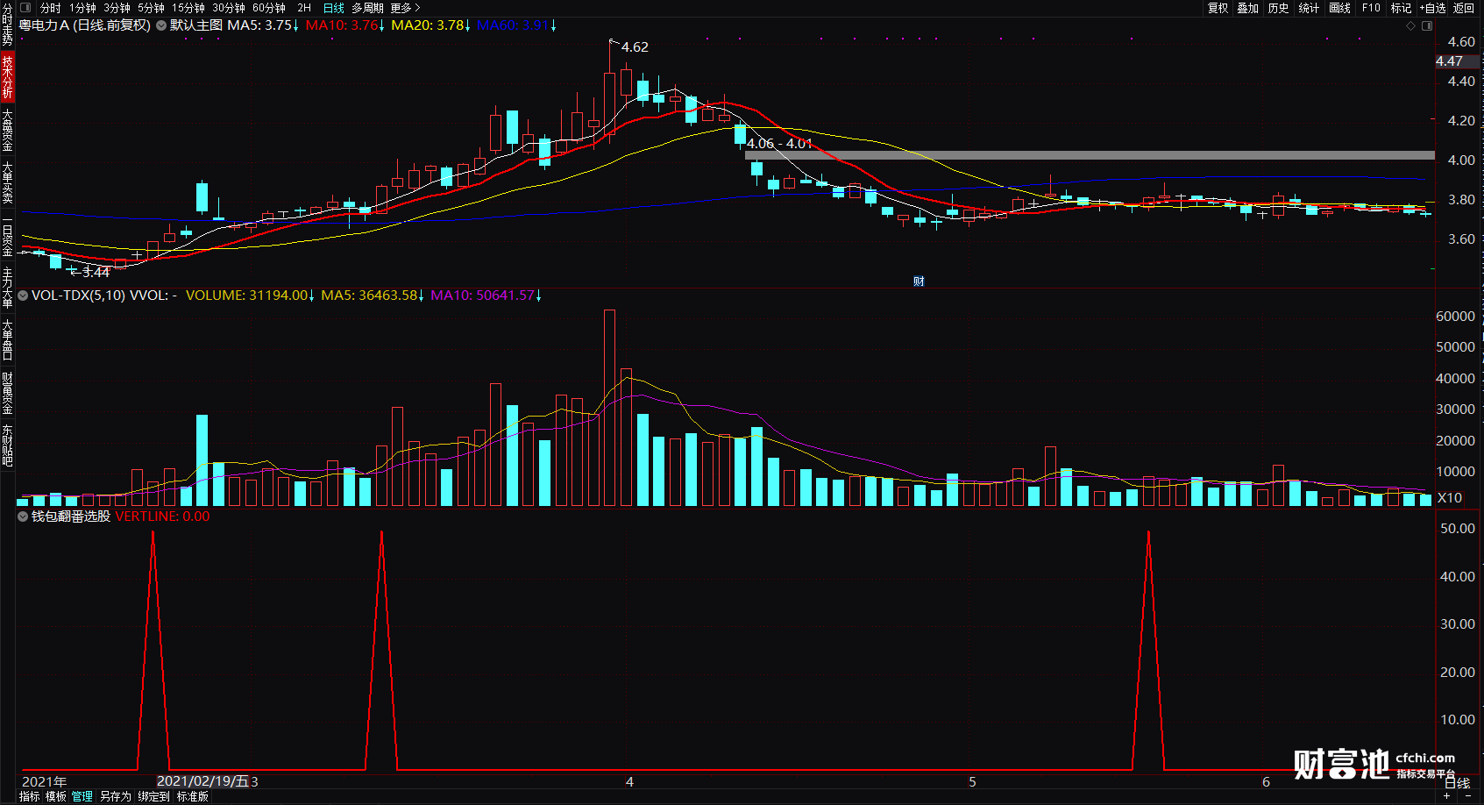Open 大单买卖 sidebar tab
Image resolution: width=1484 pixels, height=805 pixels.
pos(7,182)
